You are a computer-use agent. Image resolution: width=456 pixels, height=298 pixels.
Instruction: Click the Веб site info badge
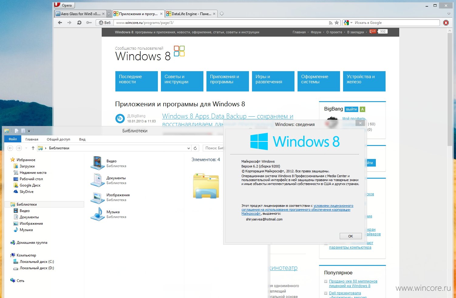[104, 23]
